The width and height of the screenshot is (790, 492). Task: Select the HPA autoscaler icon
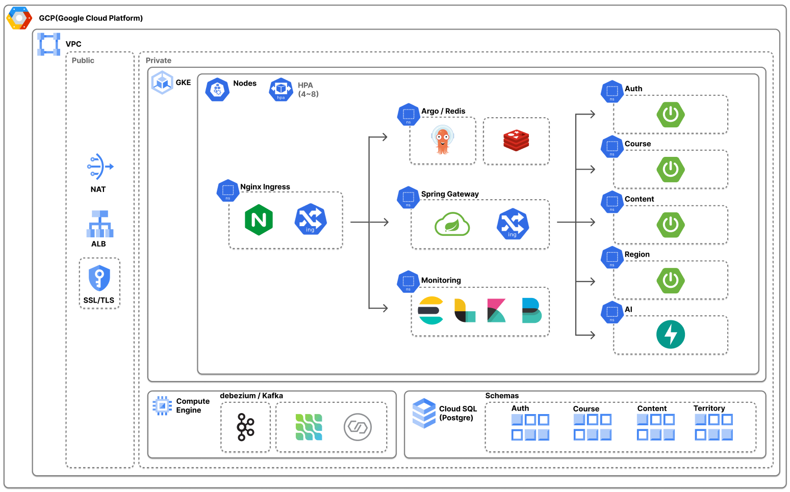281,90
